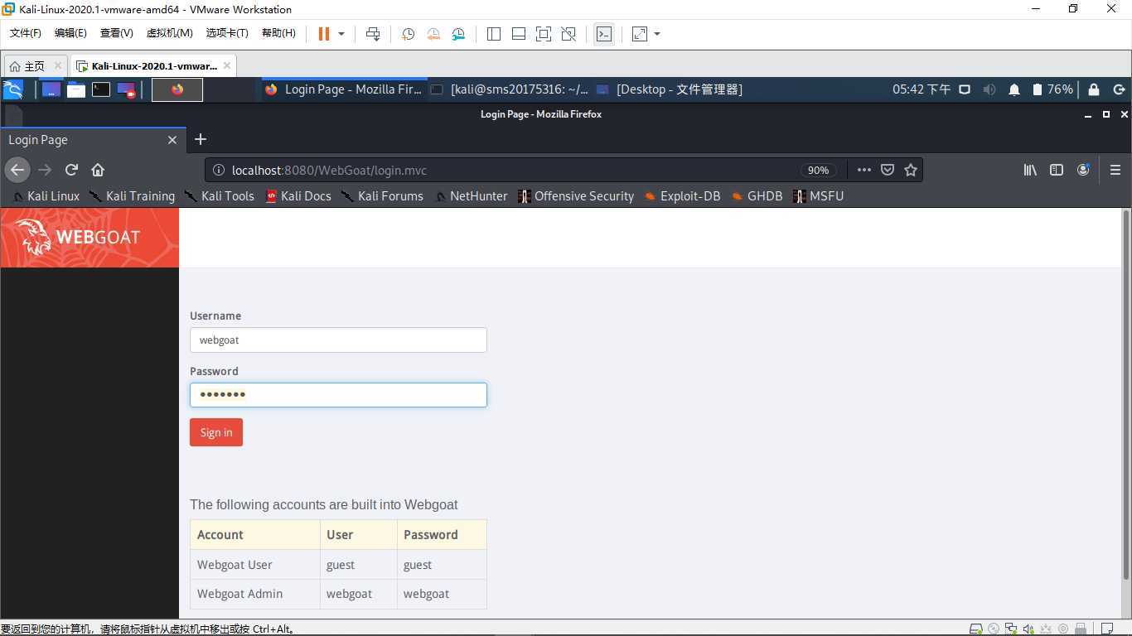The width and height of the screenshot is (1132, 636).
Task: Open the snapshot manager icon
Action: (x=459, y=34)
